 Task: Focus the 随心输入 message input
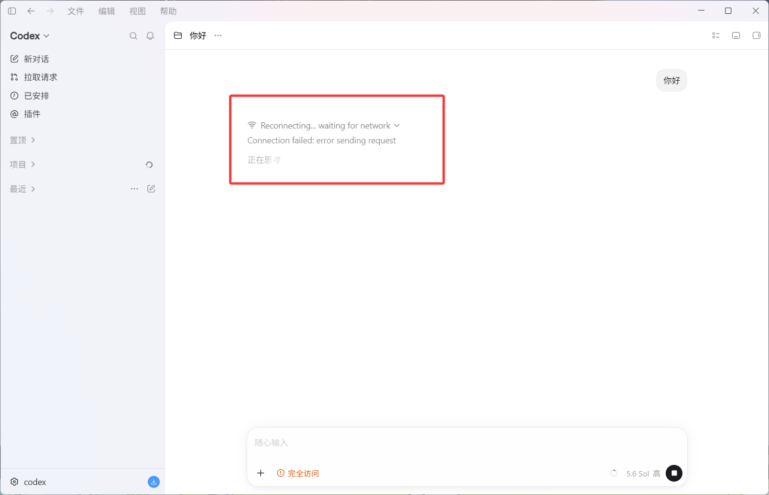click(x=467, y=443)
